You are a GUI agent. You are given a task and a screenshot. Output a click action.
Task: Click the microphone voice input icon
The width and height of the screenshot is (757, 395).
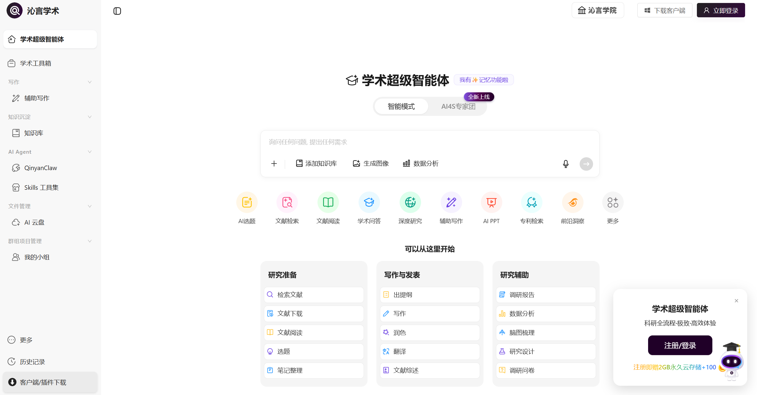click(x=566, y=164)
